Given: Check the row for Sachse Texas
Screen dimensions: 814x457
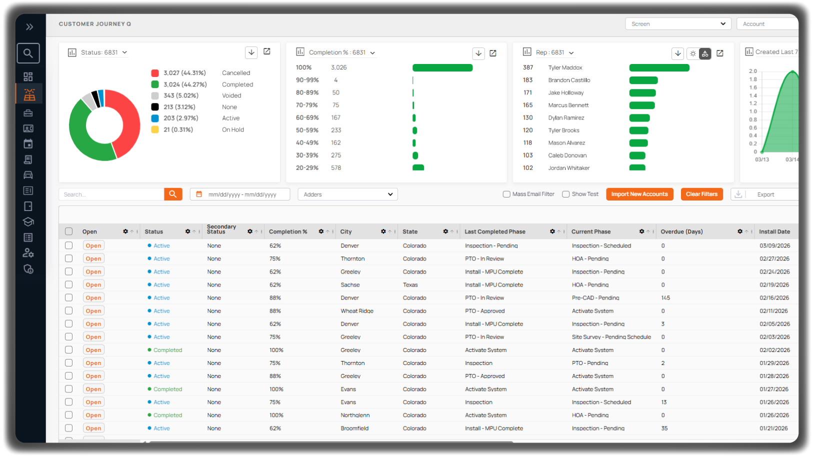Looking at the screenshot, I should point(69,284).
